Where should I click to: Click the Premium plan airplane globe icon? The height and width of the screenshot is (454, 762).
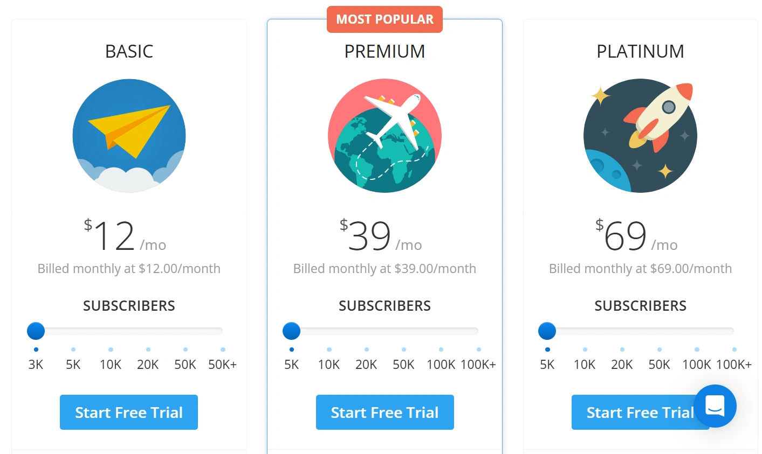[385, 136]
